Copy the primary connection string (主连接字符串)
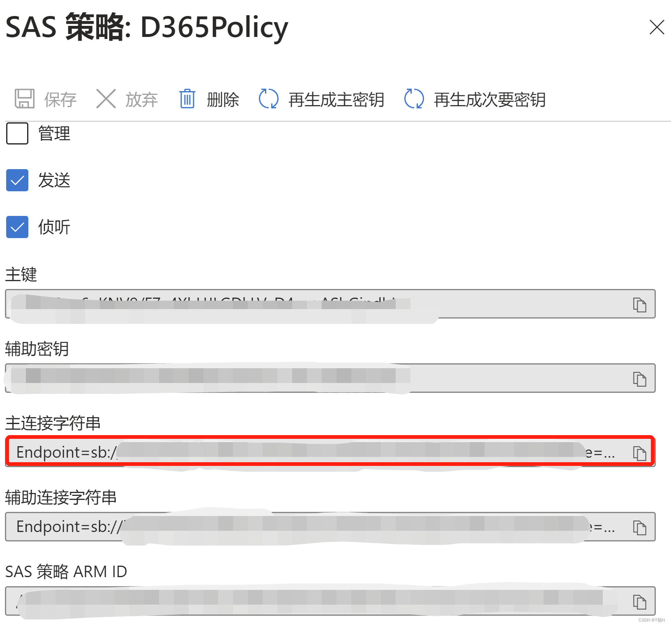Image resolution: width=671 pixels, height=626 pixels. click(x=639, y=453)
